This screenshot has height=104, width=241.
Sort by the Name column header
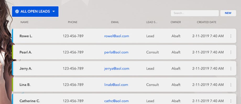pos(24,22)
